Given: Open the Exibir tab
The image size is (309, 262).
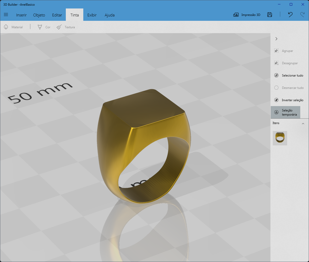Looking at the screenshot, I should click(x=92, y=15).
